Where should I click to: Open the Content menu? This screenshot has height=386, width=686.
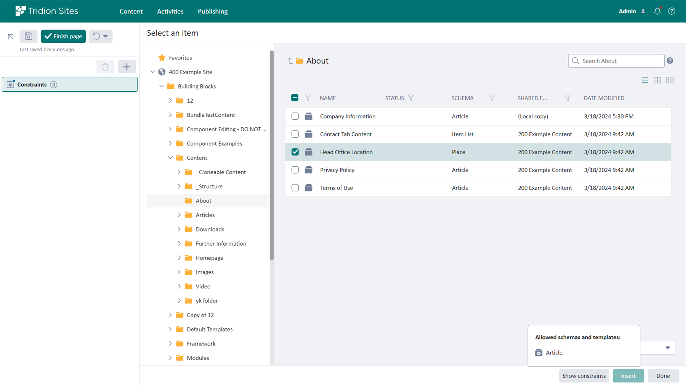click(x=131, y=11)
